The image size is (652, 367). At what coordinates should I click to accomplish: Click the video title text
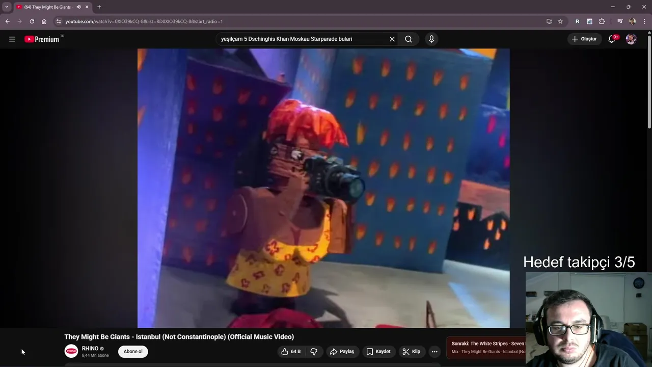click(179, 337)
